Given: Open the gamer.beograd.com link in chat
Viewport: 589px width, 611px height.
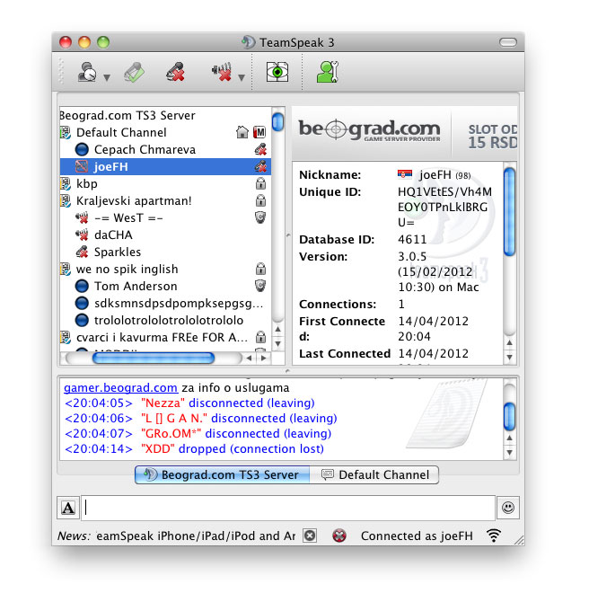Looking at the screenshot, I should tap(120, 388).
